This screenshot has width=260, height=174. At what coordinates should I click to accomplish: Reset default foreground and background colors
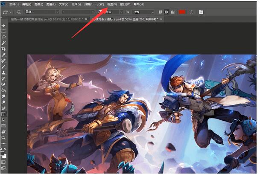click(1, 149)
